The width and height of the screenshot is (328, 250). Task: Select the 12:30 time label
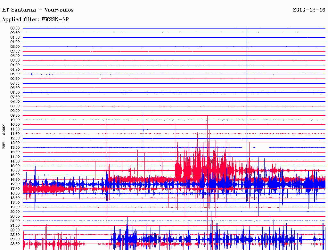(x=15, y=143)
